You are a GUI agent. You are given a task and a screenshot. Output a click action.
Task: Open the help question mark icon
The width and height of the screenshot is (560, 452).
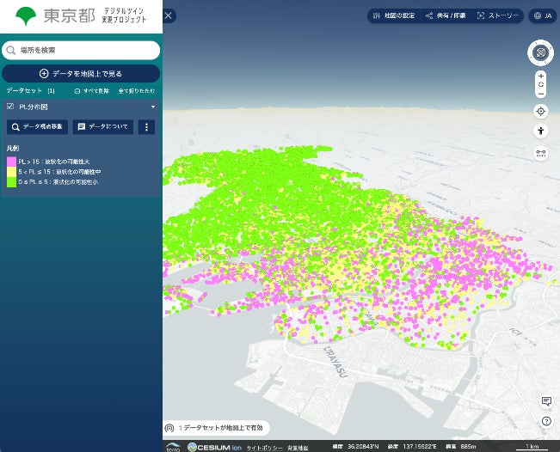[x=546, y=421]
